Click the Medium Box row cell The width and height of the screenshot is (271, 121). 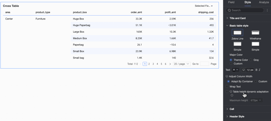click(80, 38)
